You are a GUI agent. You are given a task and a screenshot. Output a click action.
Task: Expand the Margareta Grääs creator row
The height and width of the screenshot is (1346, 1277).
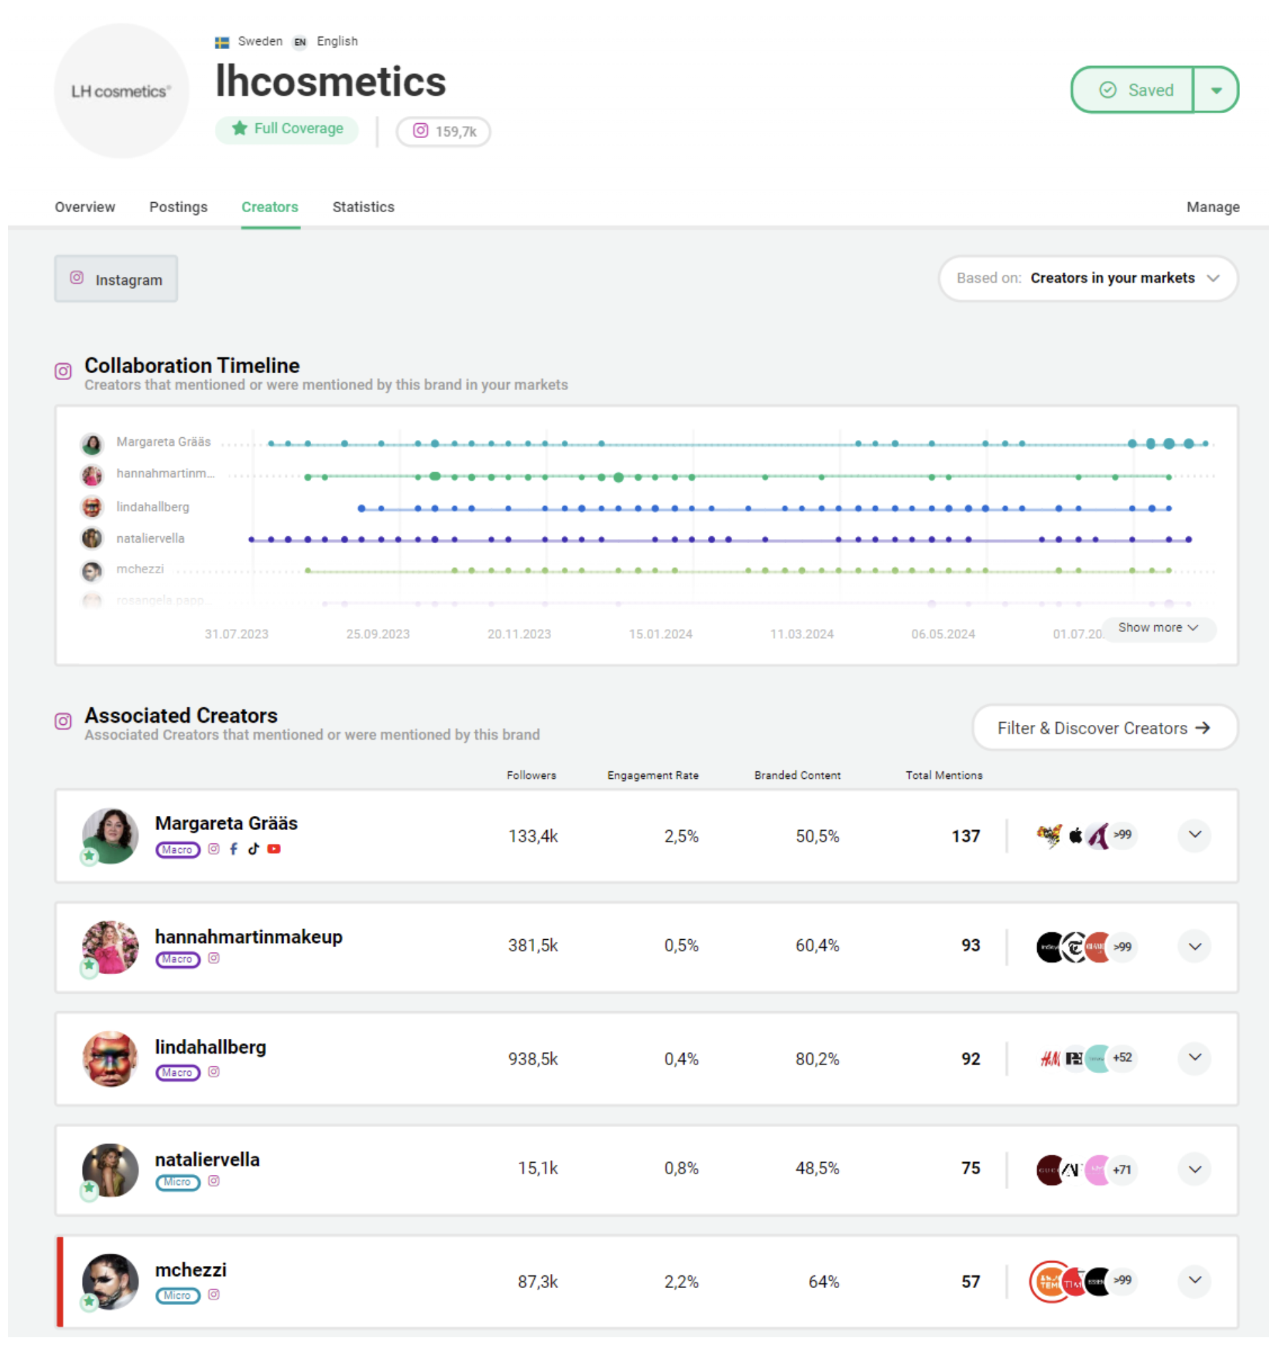(1195, 835)
